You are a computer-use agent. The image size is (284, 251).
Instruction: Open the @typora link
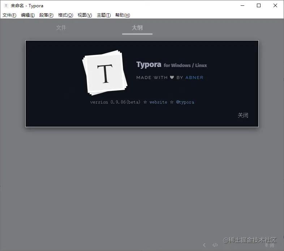[185, 102]
